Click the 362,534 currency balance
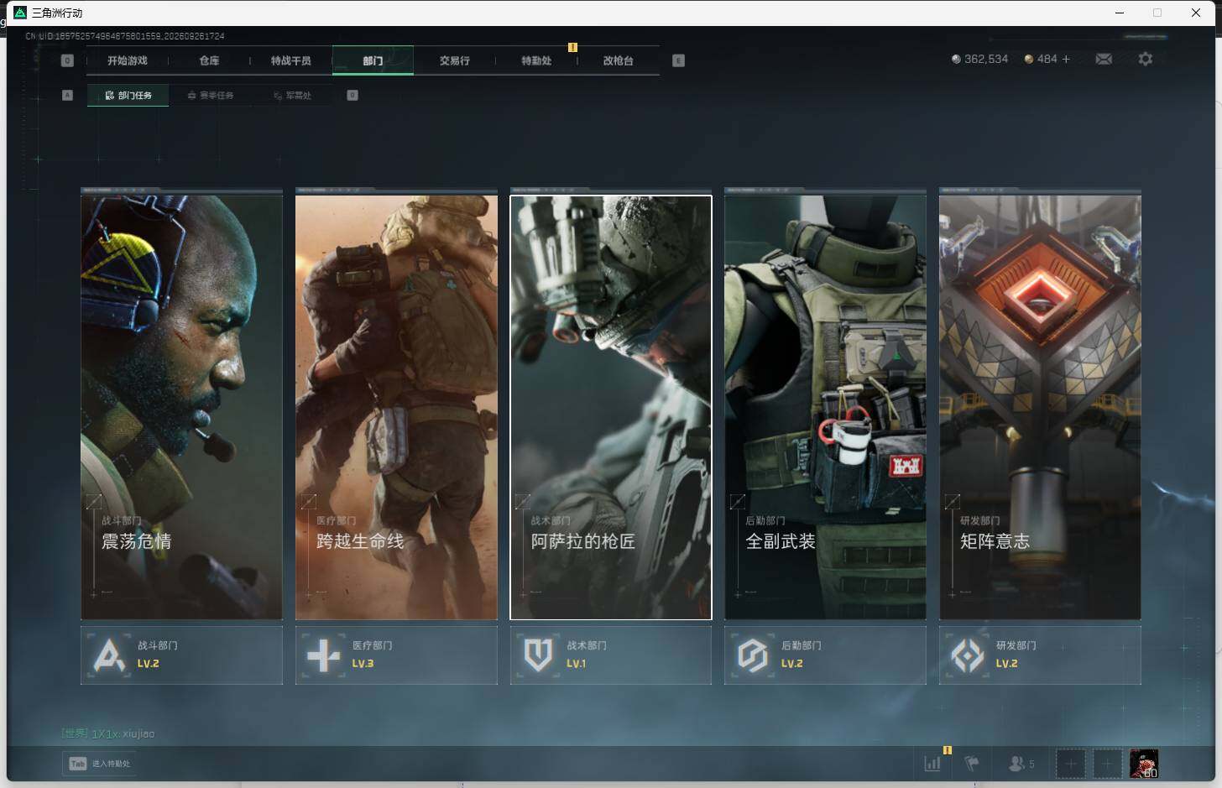1222x788 pixels. 979,59
